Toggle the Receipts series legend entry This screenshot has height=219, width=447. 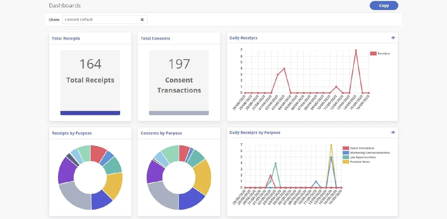(380, 53)
